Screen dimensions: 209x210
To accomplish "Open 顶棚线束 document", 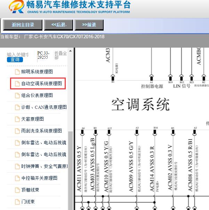I will (30, 190).
